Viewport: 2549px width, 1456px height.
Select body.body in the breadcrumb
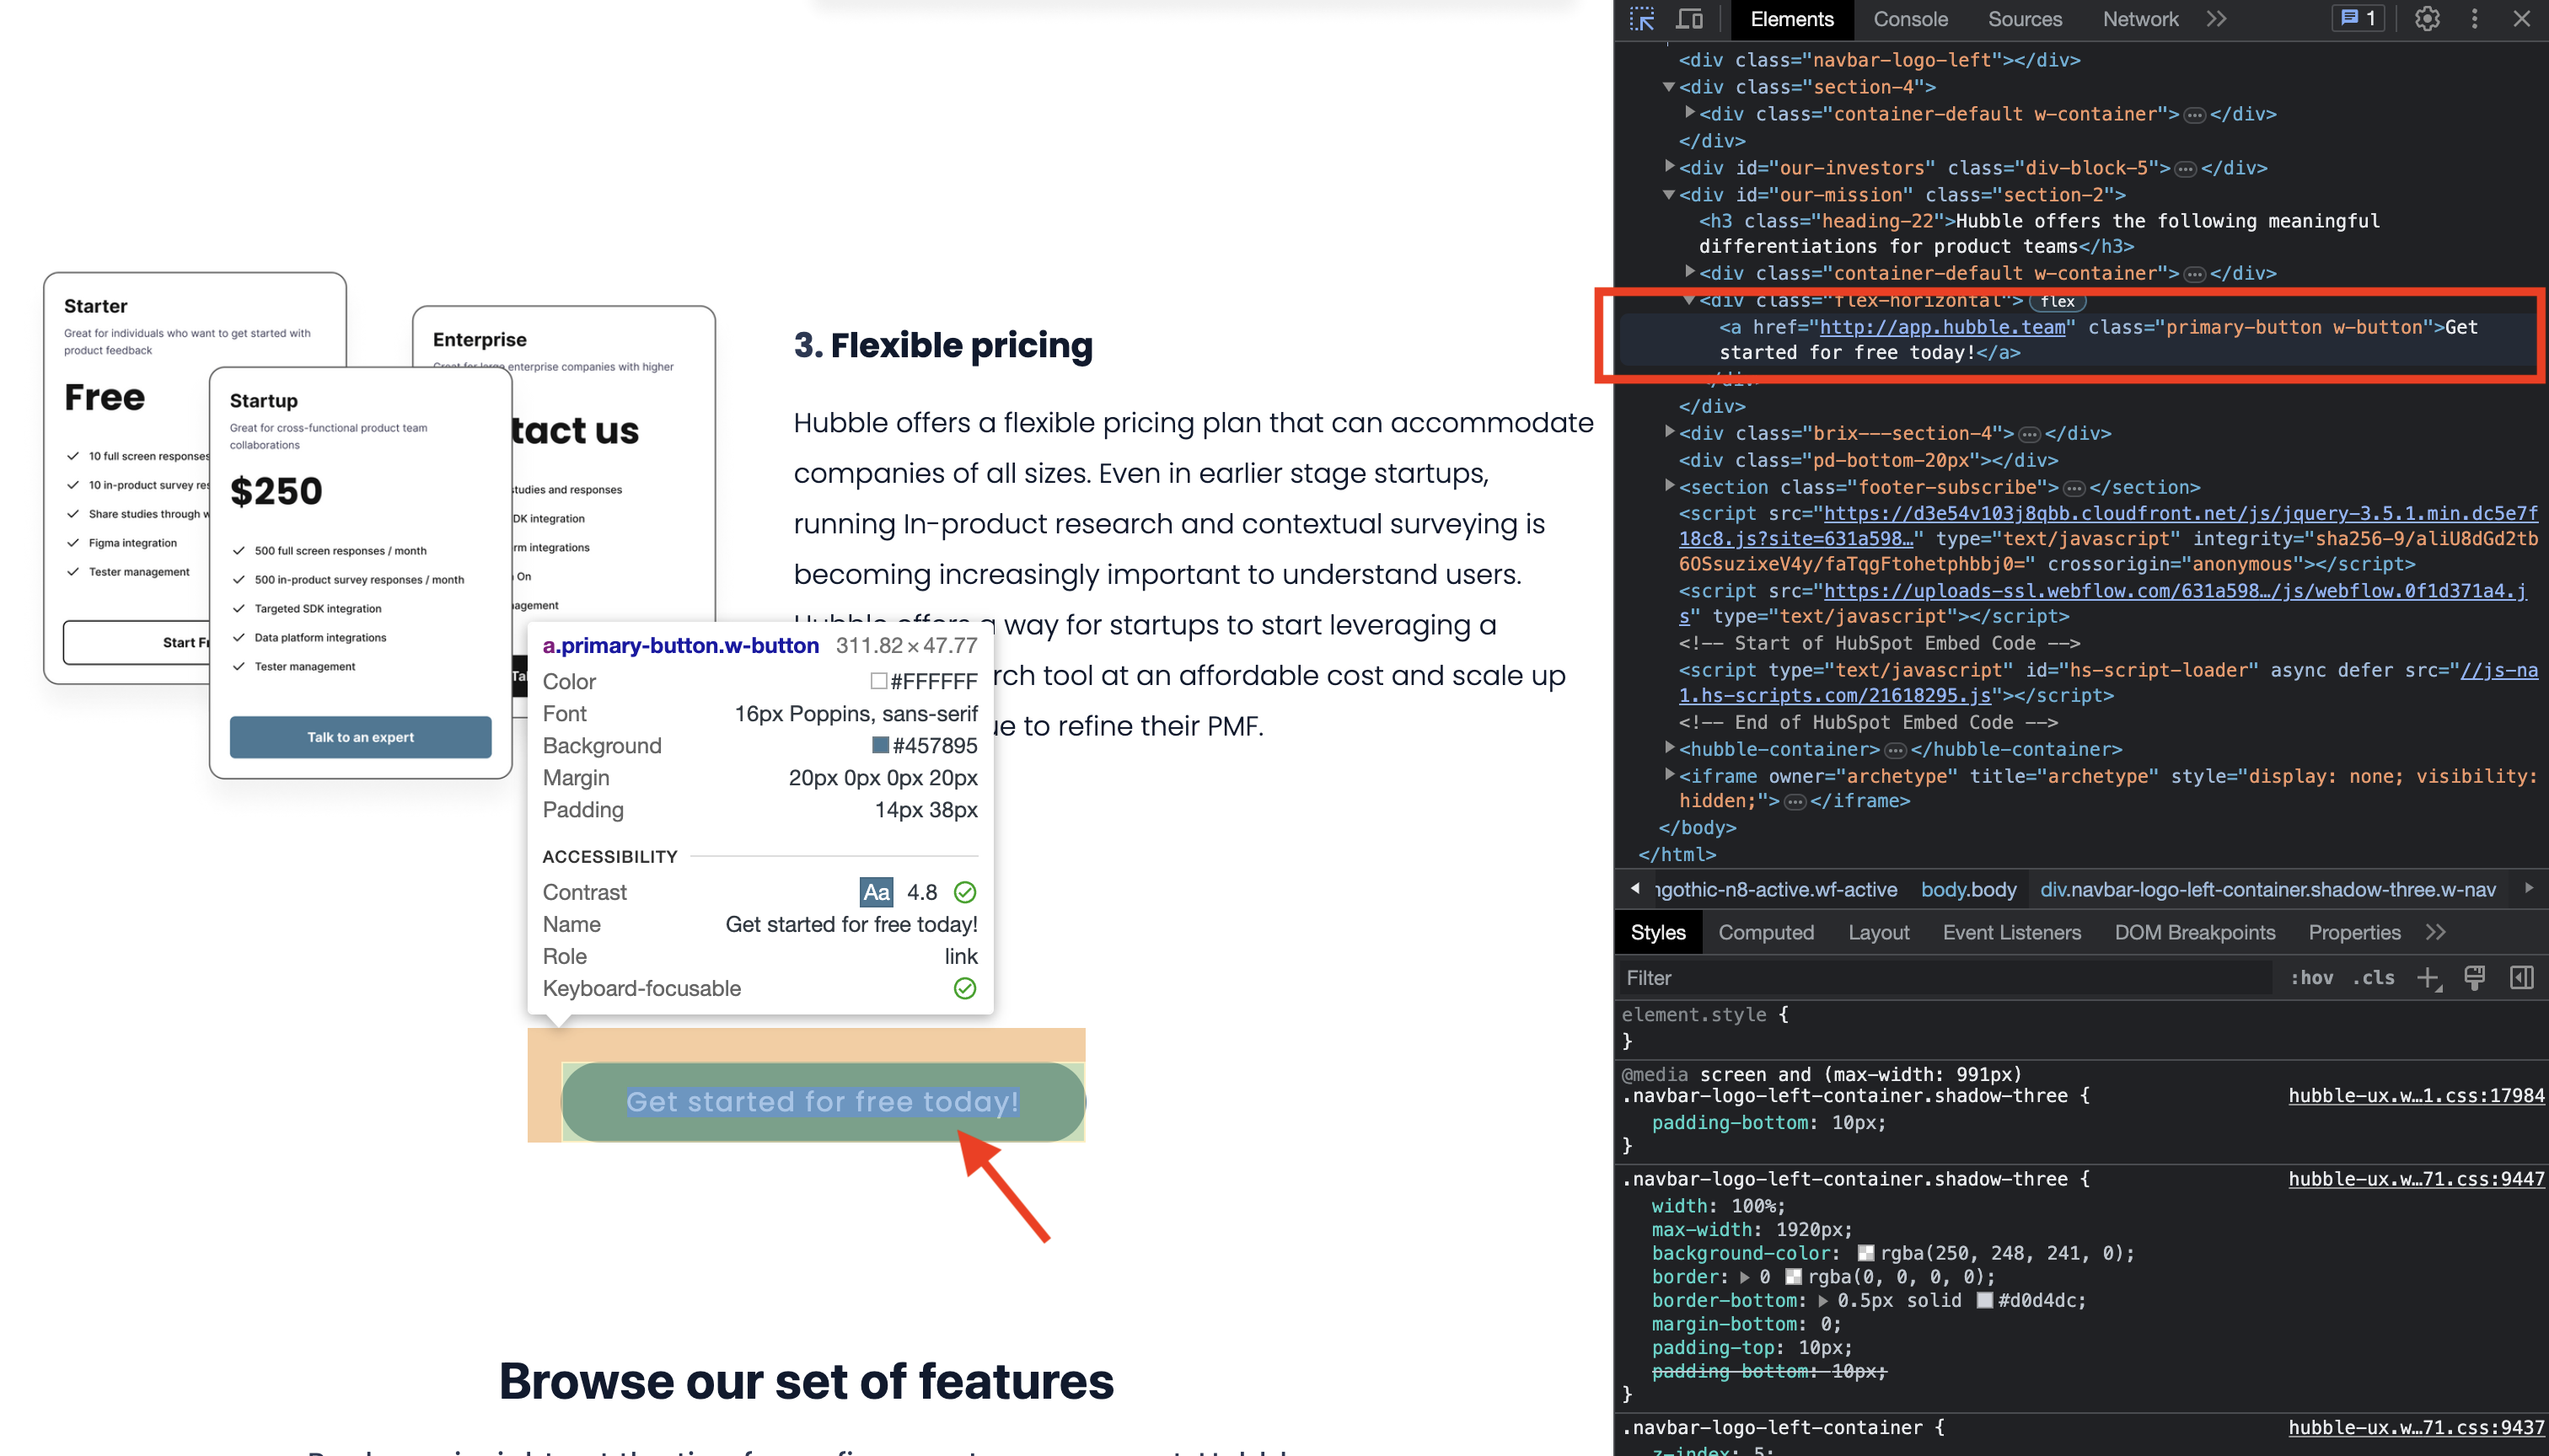click(x=1967, y=889)
